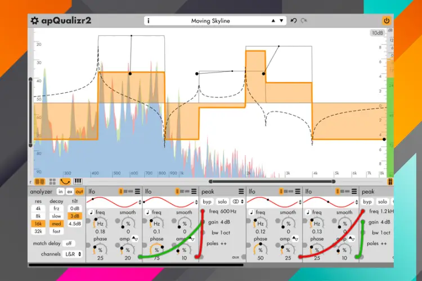Toggle note sync icon on 0.13 Hz lfo
This screenshot has height=281, width=422.
click(308, 212)
